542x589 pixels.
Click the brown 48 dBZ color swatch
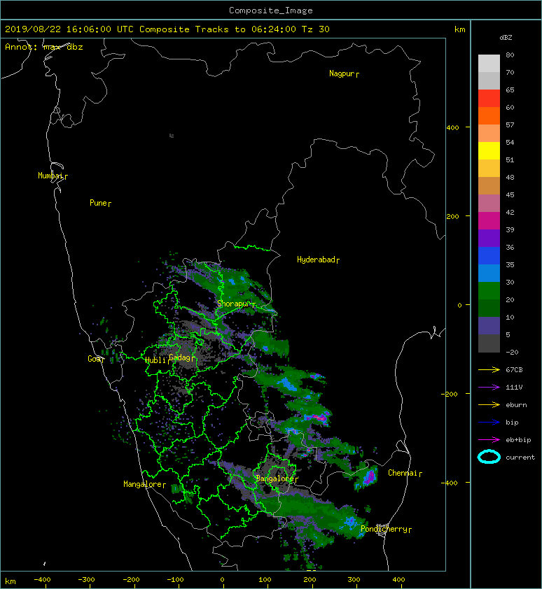pos(489,185)
